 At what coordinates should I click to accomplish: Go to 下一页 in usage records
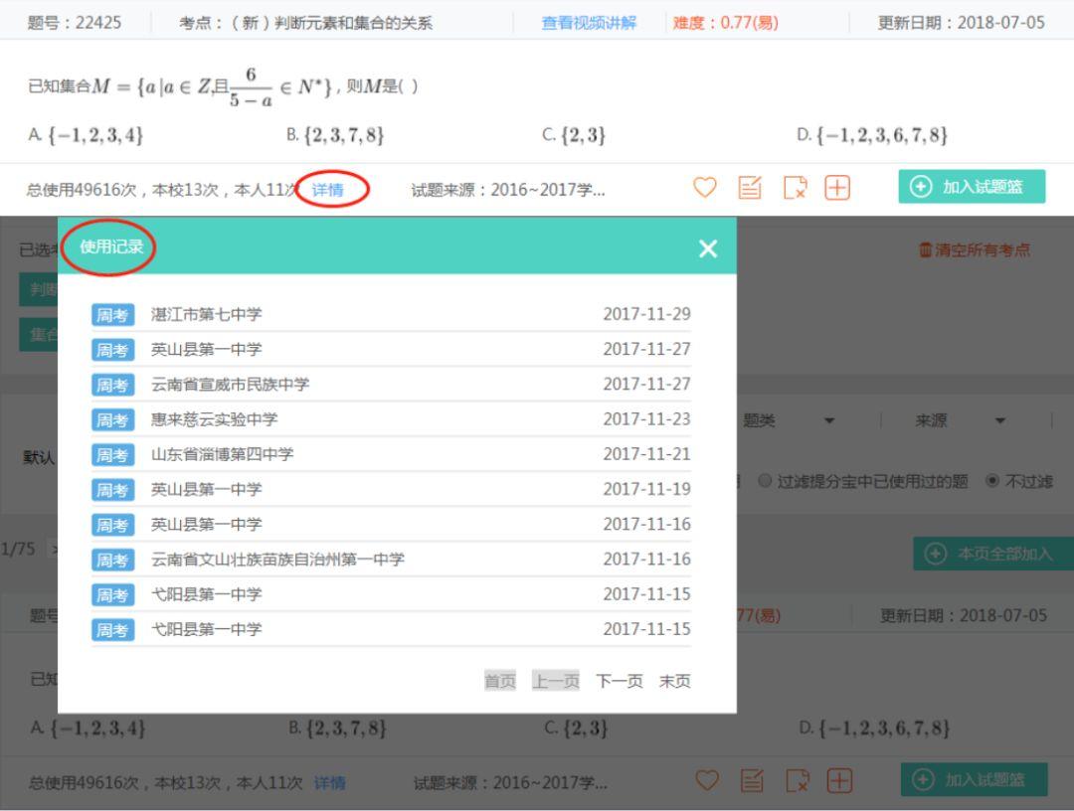click(x=619, y=681)
